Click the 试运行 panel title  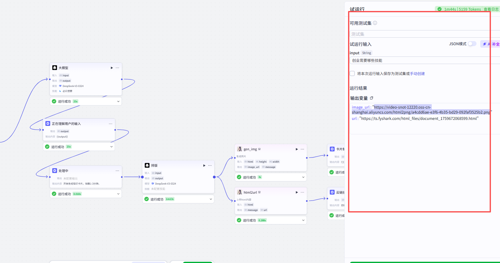(357, 9)
